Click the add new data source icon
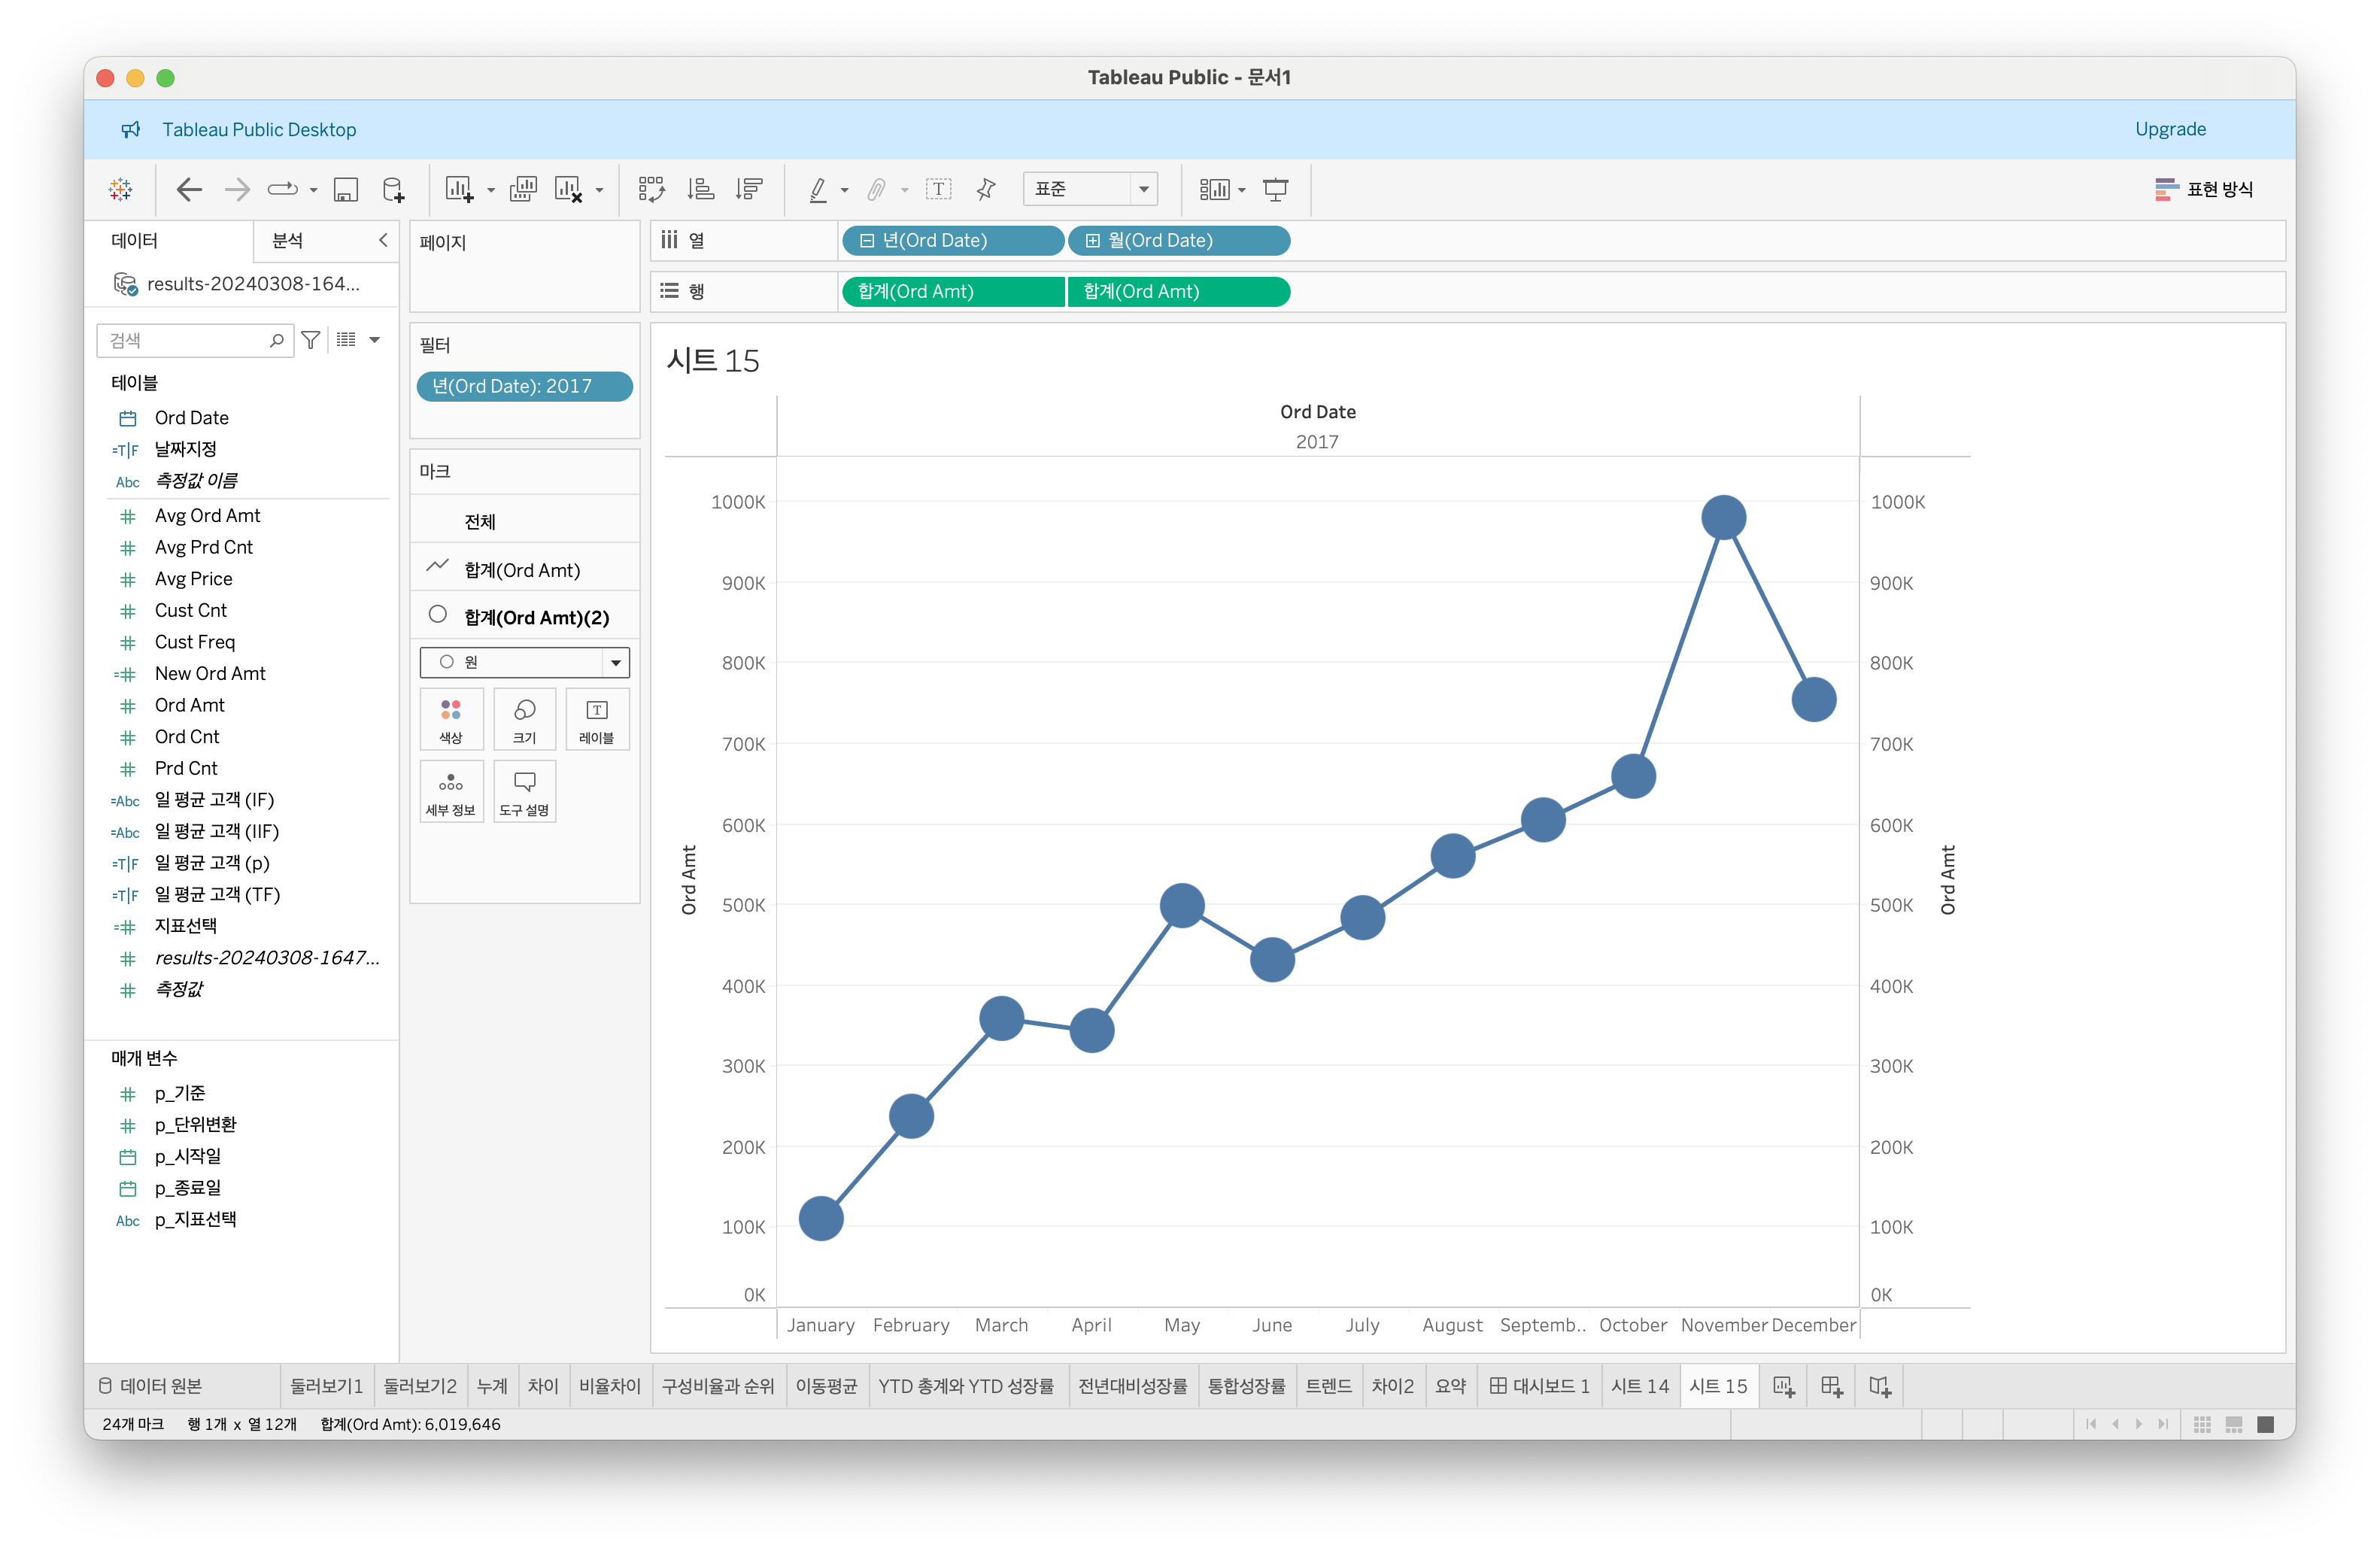2380x1551 pixels. [x=394, y=189]
